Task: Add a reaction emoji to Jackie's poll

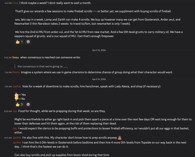Action: [28, 104]
